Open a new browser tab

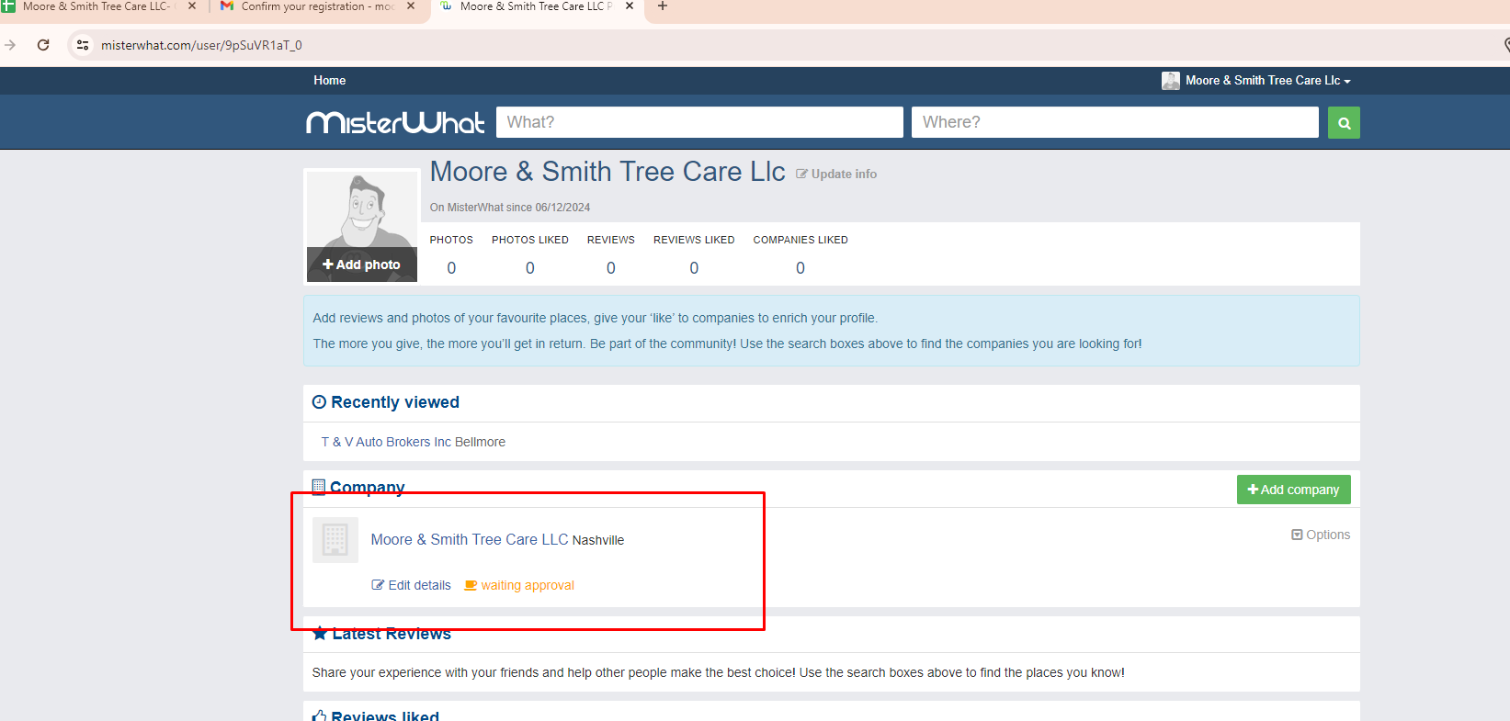(662, 6)
